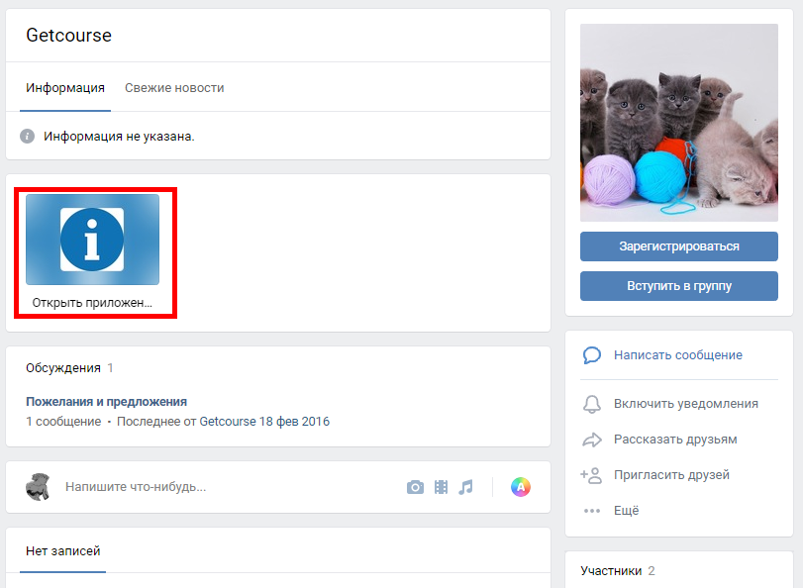Open the blue info app thumbnail
The height and width of the screenshot is (588, 803).
coord(92,240)
